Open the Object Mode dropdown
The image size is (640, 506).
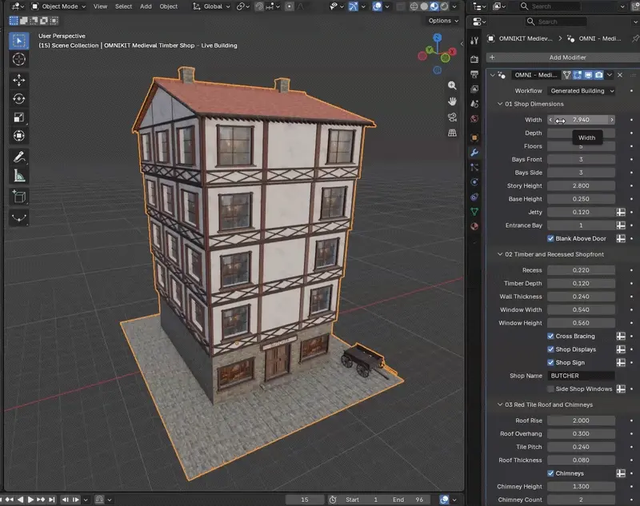click(x=58, y=6)
